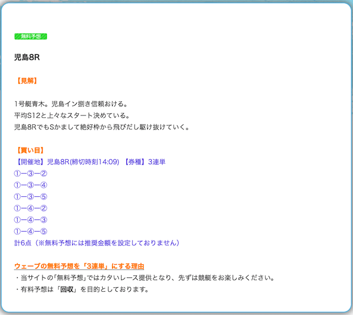Click the green 無料予想 badge
Image resolution: width=353 pixels, height=315 pixels.
[x=31, y=36]
